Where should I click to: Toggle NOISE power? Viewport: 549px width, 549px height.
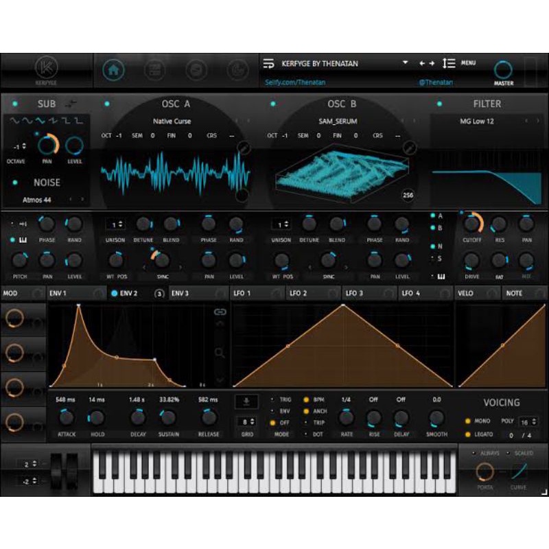[x=15, y=183]
